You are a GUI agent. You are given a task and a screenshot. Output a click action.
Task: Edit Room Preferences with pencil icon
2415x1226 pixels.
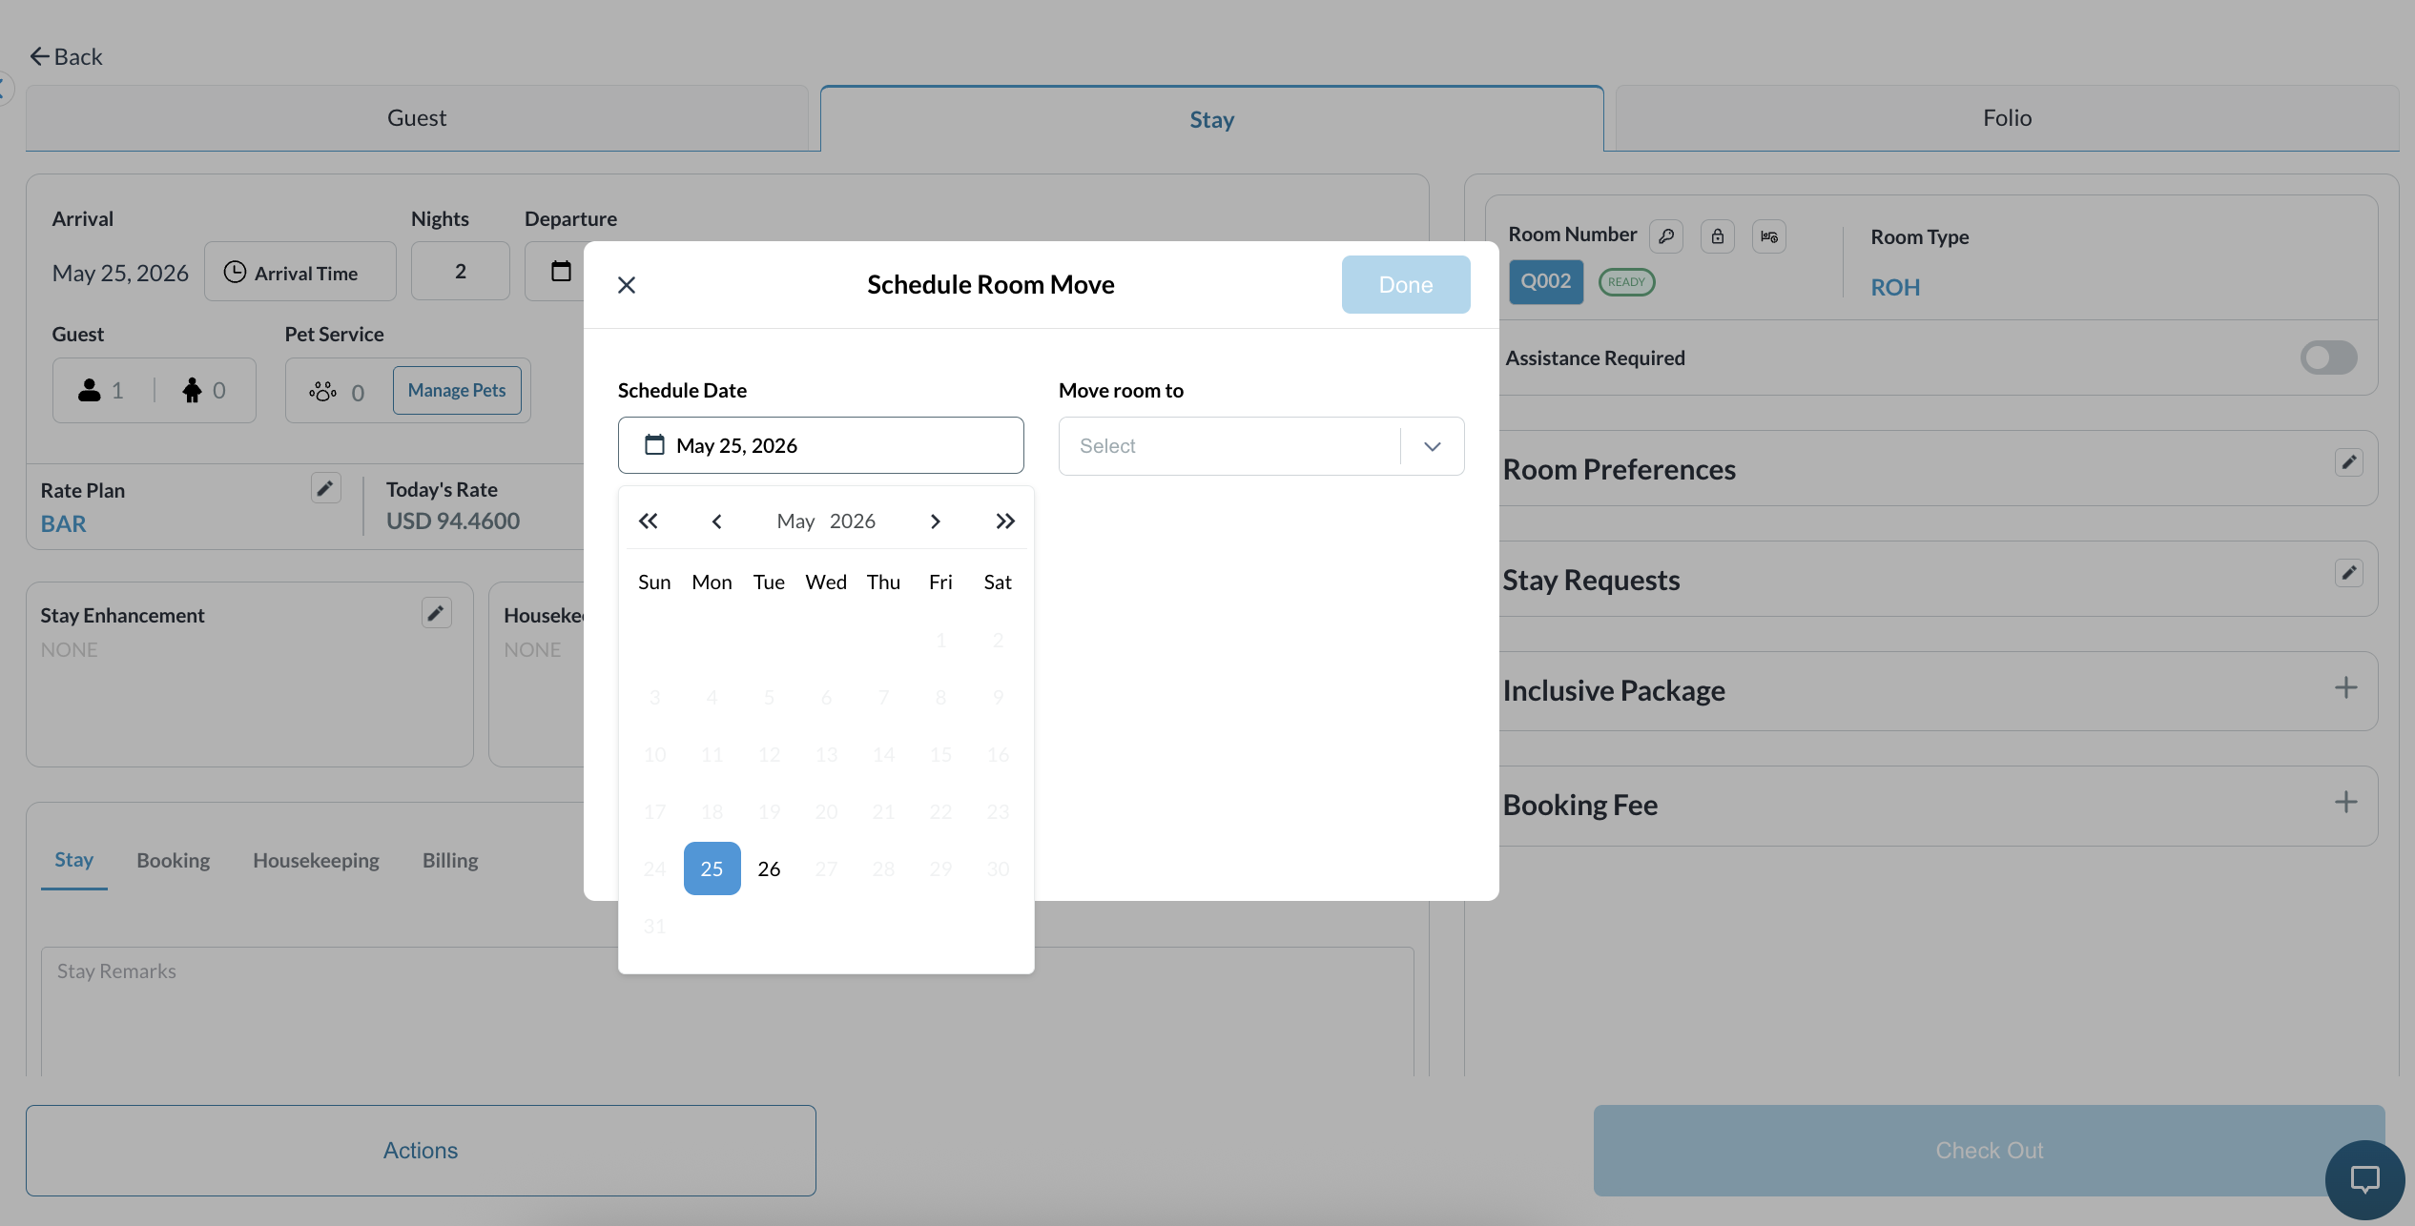(x=2349, y=462)
